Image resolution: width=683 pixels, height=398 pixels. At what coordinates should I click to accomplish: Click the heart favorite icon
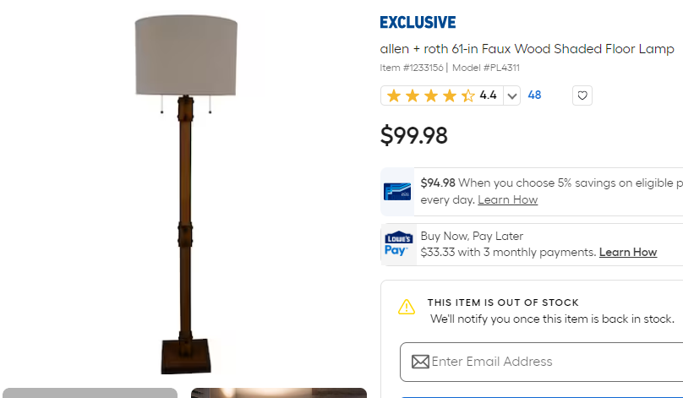pos(582,95)
